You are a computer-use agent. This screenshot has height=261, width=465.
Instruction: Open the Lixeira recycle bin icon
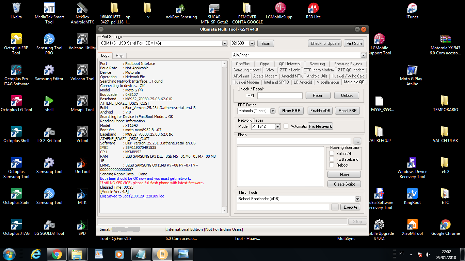(16, 11)
